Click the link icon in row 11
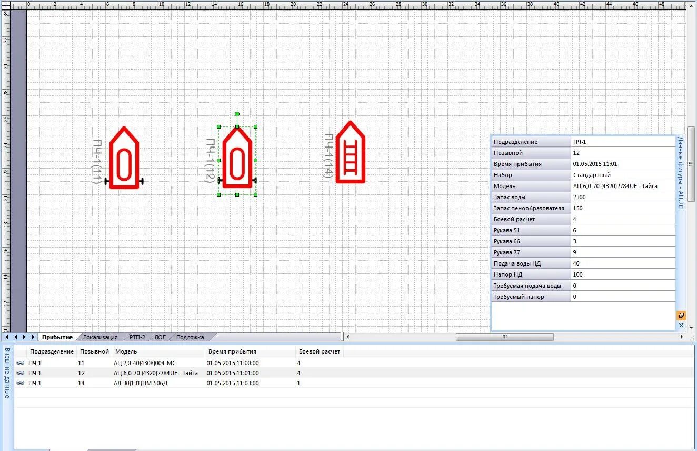Viewport: 697px width, 451px height. [21, 363]
